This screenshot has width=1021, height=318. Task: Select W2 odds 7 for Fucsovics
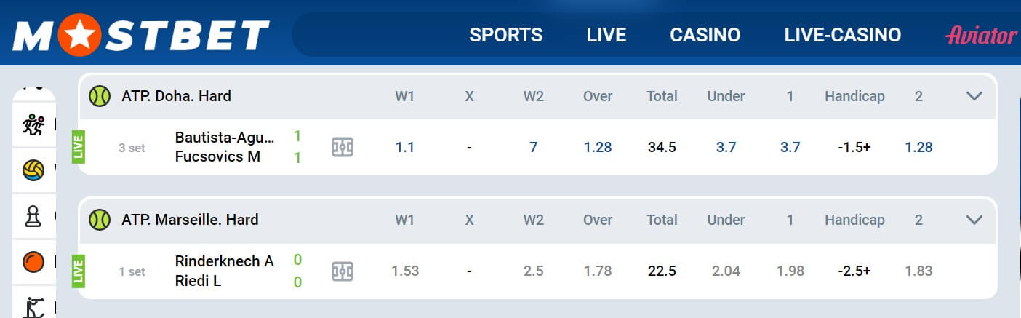pyautogui.click(x=534, y=147)
